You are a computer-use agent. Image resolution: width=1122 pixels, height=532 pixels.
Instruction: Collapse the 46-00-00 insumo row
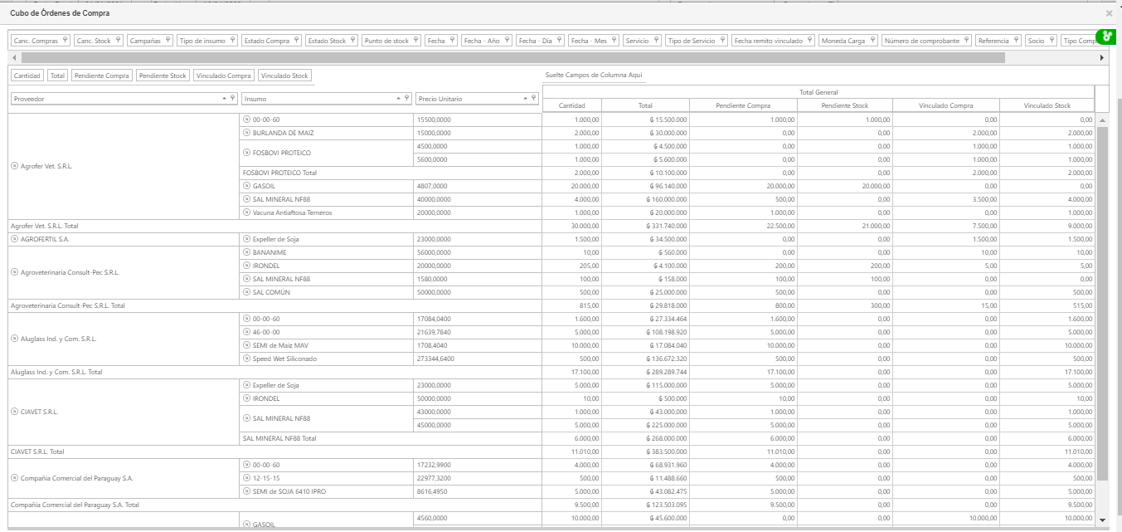pos(246,332)
